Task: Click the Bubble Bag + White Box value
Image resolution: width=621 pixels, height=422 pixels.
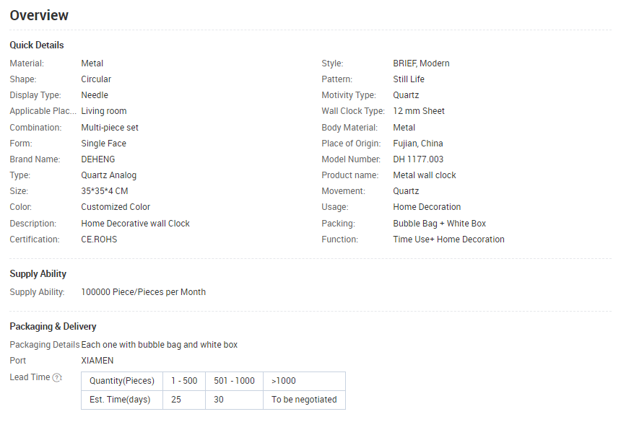Action: tap(439, 224)
